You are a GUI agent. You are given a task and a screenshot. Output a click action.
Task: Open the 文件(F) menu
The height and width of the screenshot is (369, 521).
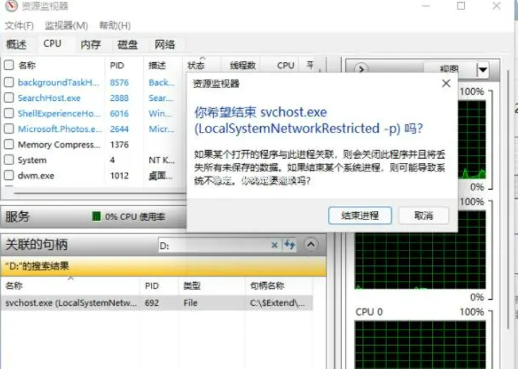tap(19, 25)
